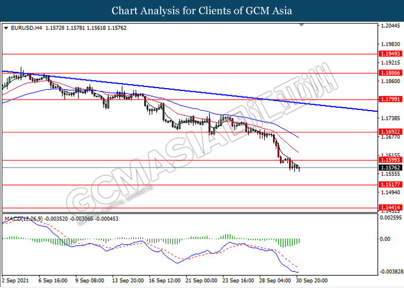This screenshot has height=288, width=404.
Task: Click the current price label 1.15762
Action: [390, 168]
